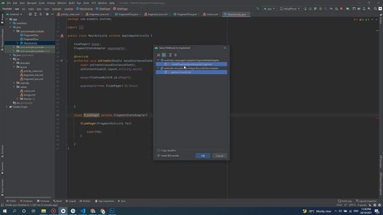Open the Code menu
This screenshot has height=215, width=383.
(x=42, y=3)
